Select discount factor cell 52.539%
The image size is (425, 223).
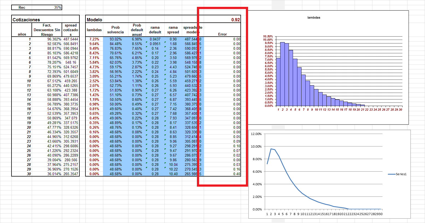(47, 113)
